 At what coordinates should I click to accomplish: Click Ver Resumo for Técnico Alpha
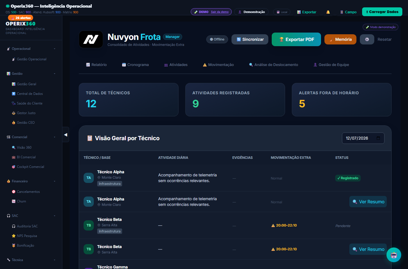coord(368,202)
